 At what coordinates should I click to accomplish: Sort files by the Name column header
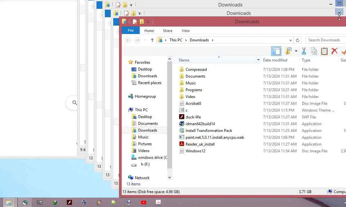click(184, 60)
